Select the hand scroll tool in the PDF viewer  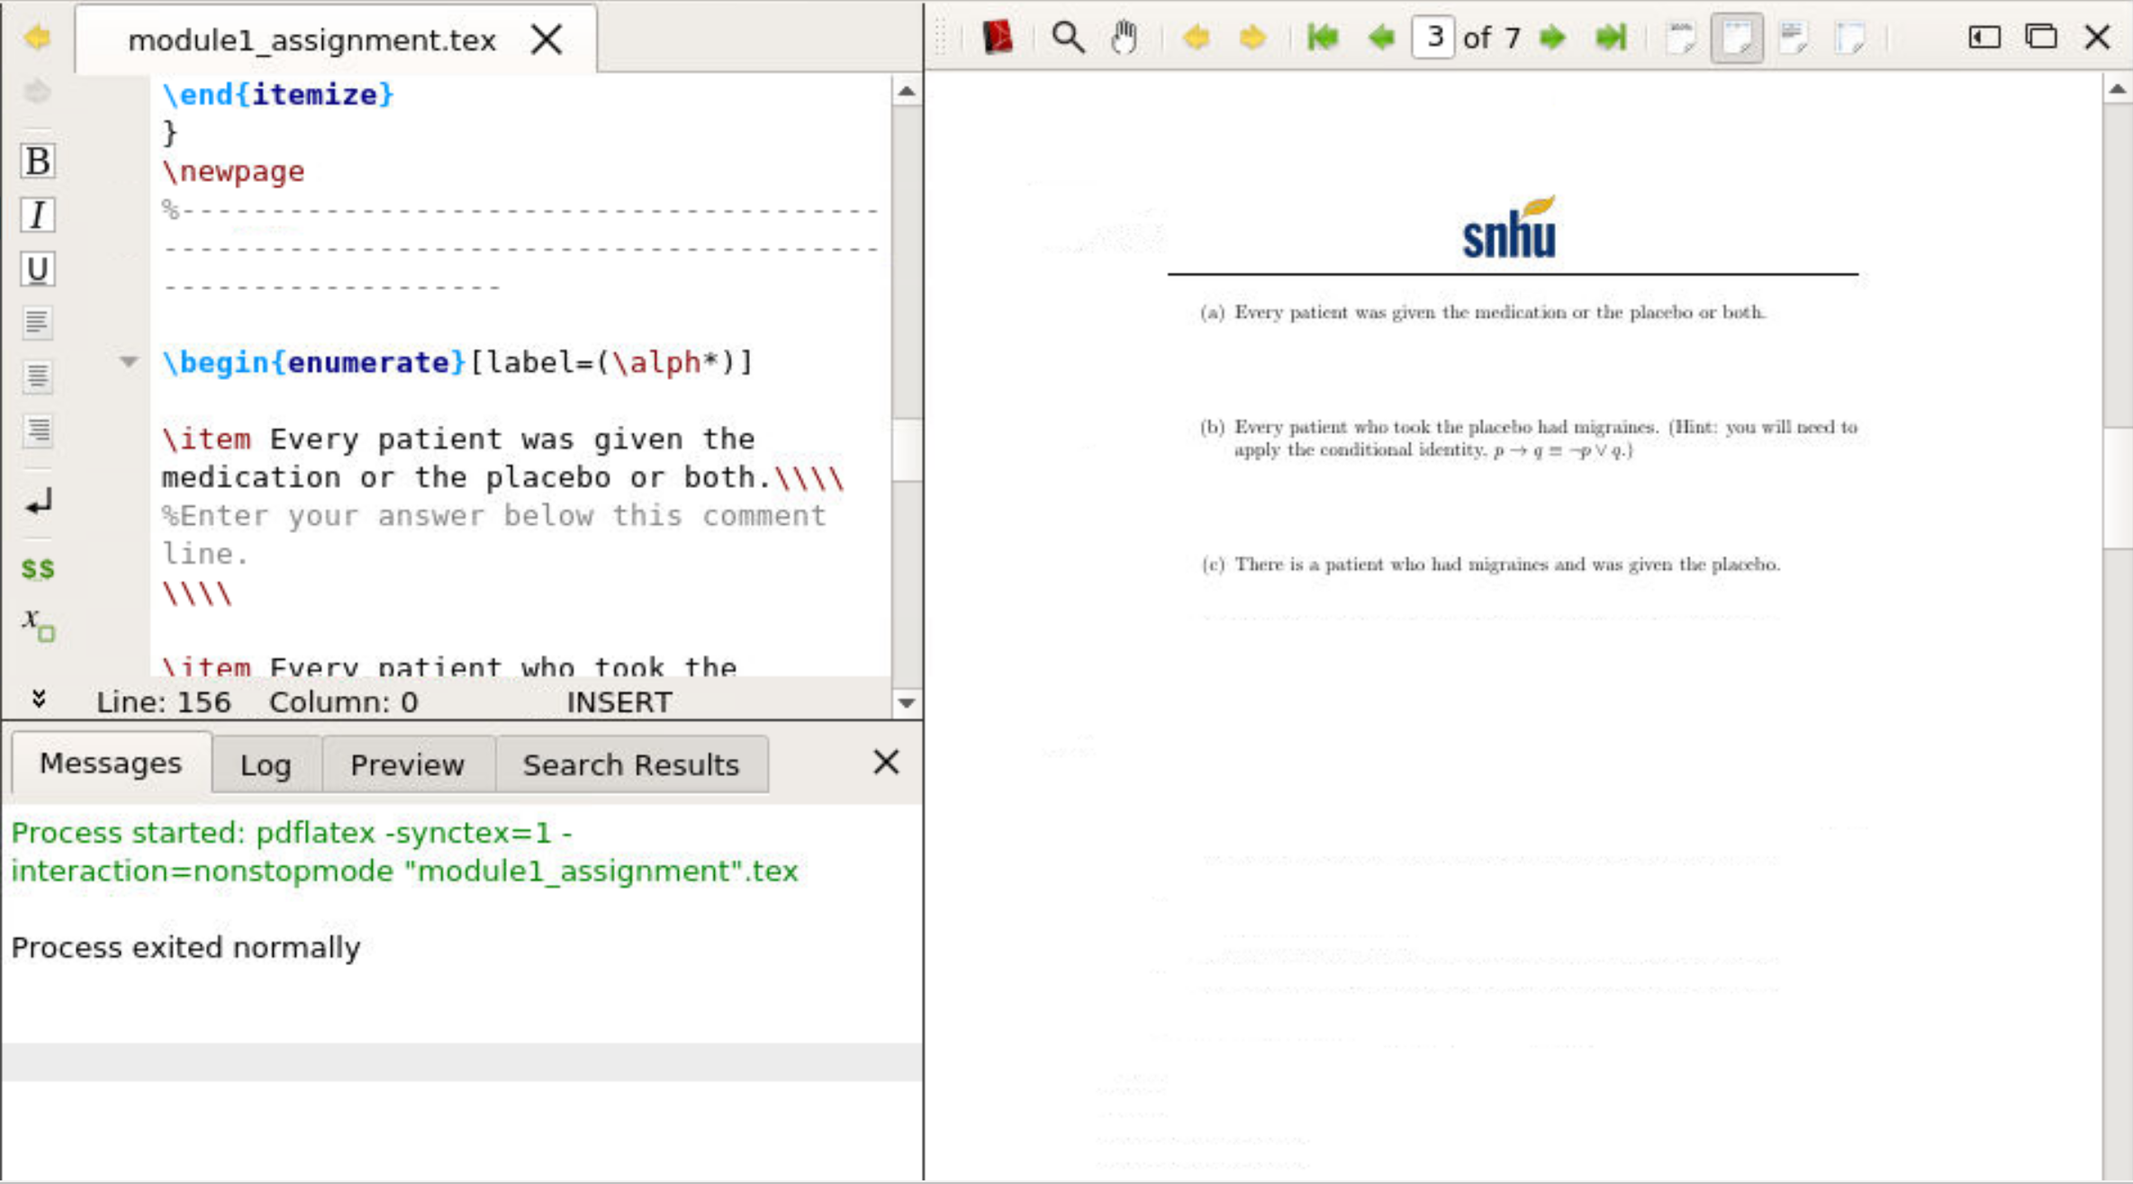point(1123,38)
